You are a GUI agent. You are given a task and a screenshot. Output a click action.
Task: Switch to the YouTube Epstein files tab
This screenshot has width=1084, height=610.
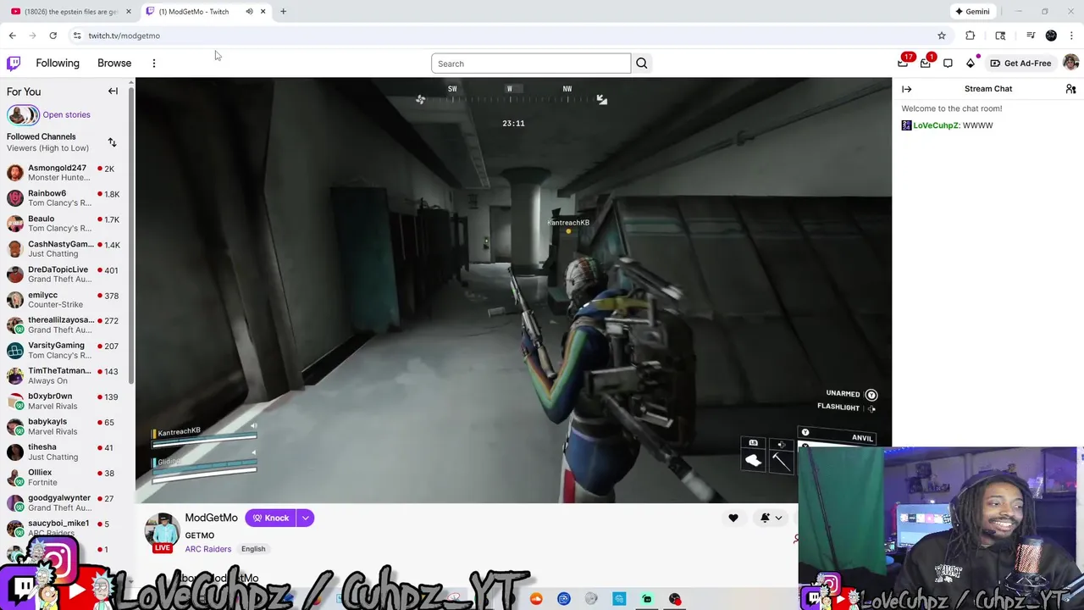[71, 12]
